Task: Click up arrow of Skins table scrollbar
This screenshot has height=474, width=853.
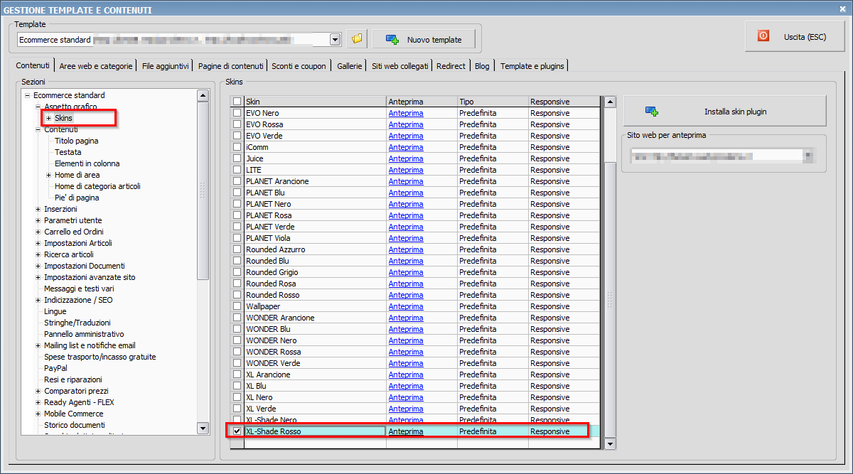Action: click(x=610, y=102)
